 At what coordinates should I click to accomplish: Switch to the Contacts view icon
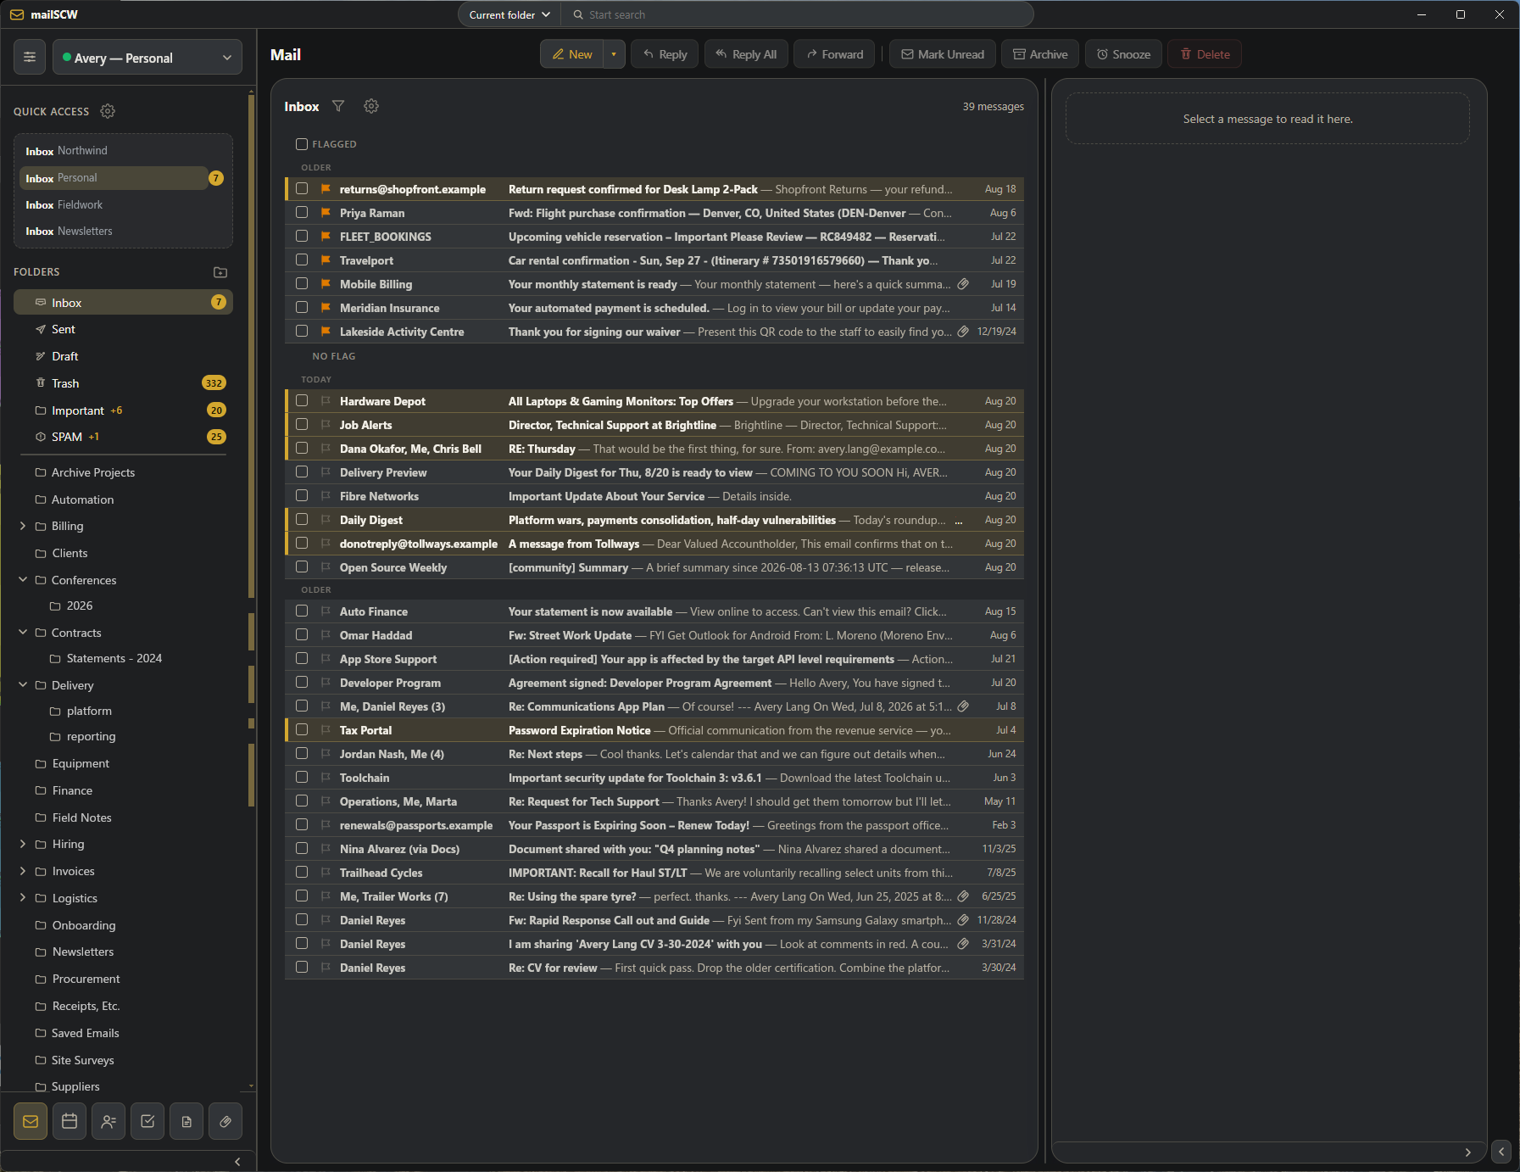109,1121
